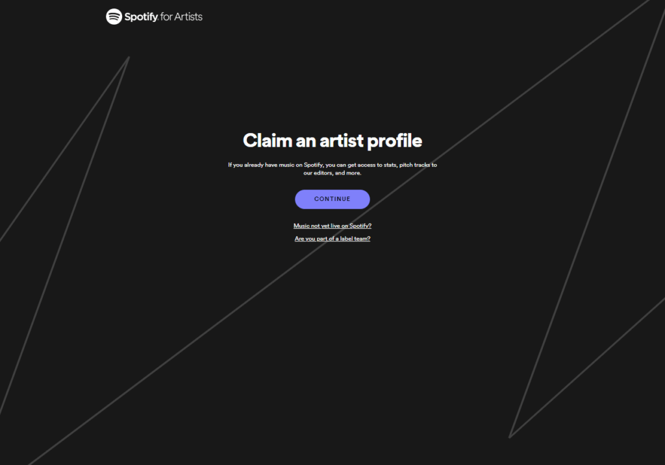Follow the "Are you part of a label team?" link
The height and width of the screenshot is (465, 665).
coord(332,239)
